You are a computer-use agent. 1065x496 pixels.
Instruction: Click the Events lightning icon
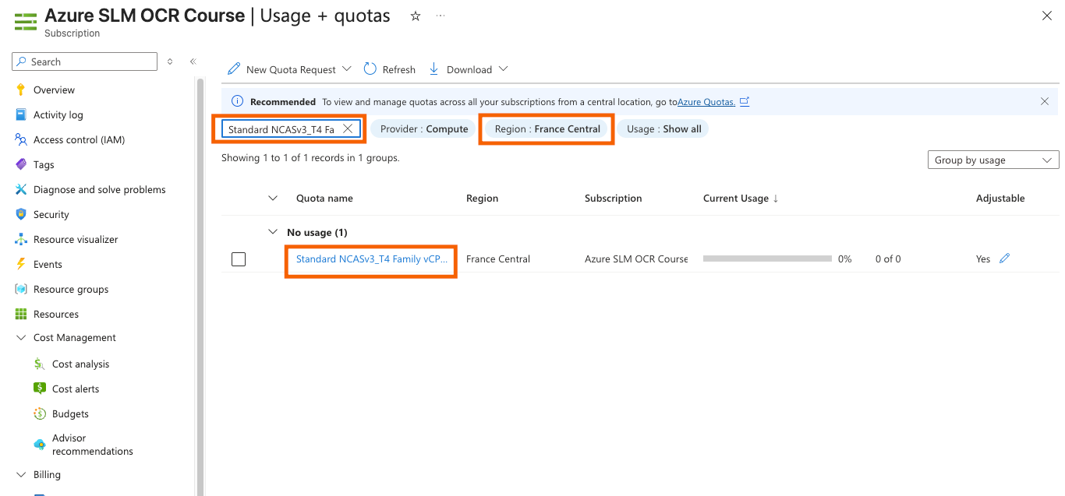21,264
